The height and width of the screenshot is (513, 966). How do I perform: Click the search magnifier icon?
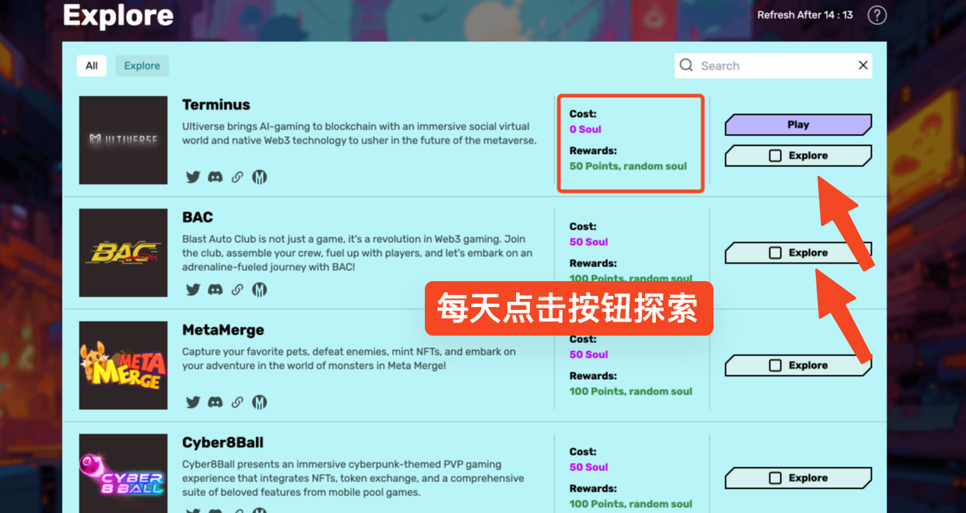tap(686, 66)
